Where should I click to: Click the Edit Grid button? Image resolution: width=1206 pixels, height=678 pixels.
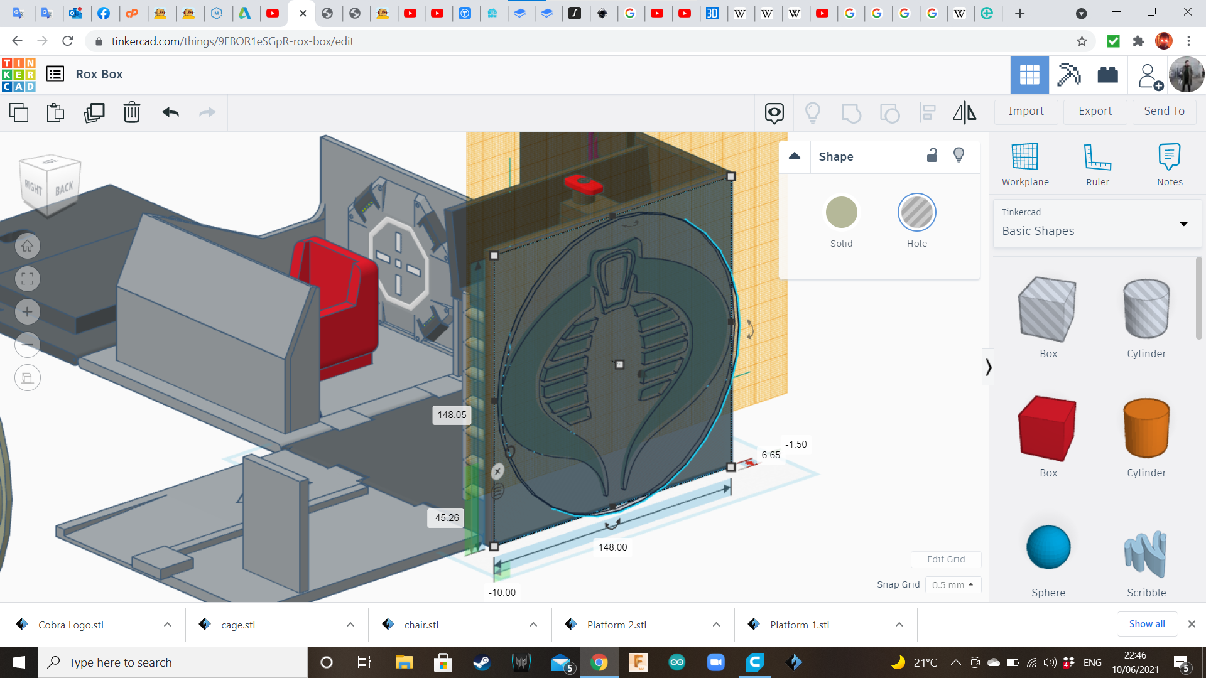[946, 559]
